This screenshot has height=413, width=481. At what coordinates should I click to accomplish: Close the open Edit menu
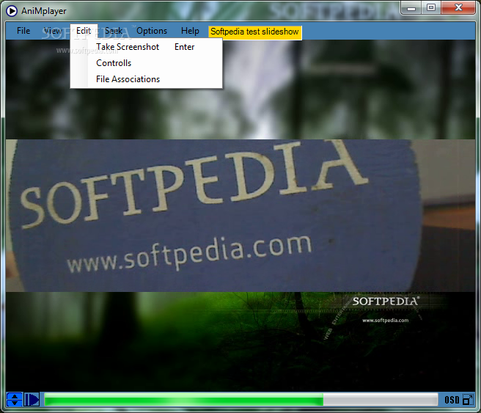pos(84,31)
